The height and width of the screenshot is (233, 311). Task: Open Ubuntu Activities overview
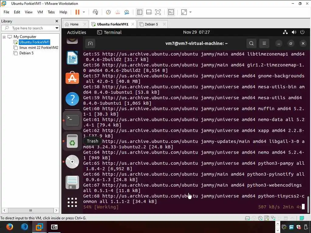click(x=77, y=32)
